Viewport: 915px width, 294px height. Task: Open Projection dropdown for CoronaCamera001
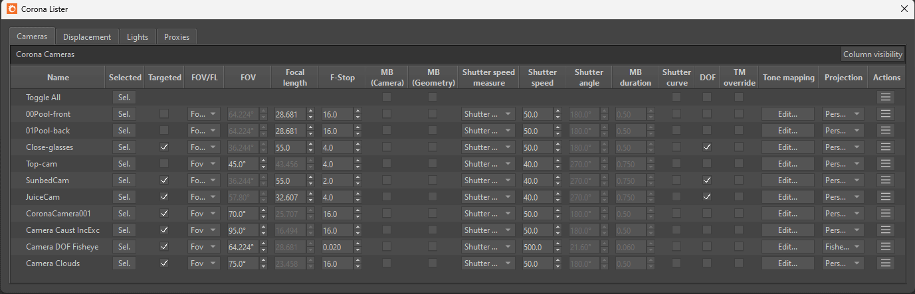(x=843, y=214)
